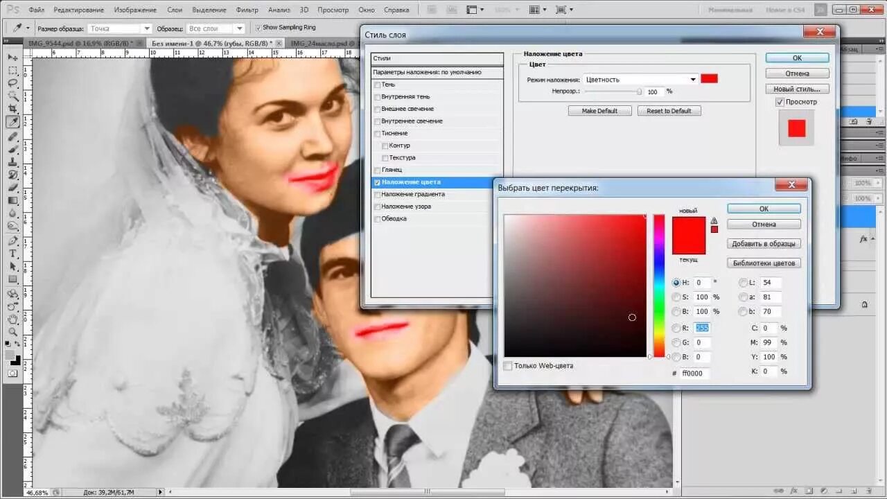Select the Hand tool
Viewport: 887px width, 499px height.
(12, 319)
